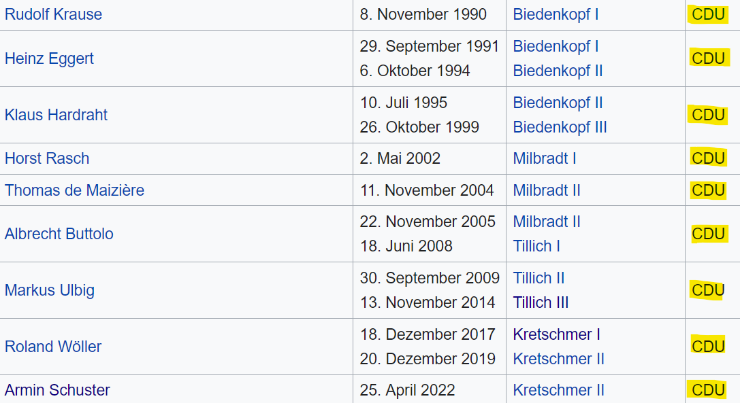Image resolution: width=740 pixels, height=403 pixels.
Task: Open the Tillich I cabinet link
Action: [x=536, y=246]
